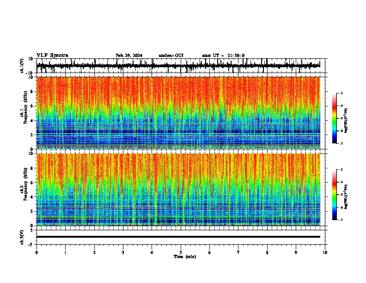Click time axis tick label "2"
Screen dimensions: 366x283
click(x=94, y=252)
